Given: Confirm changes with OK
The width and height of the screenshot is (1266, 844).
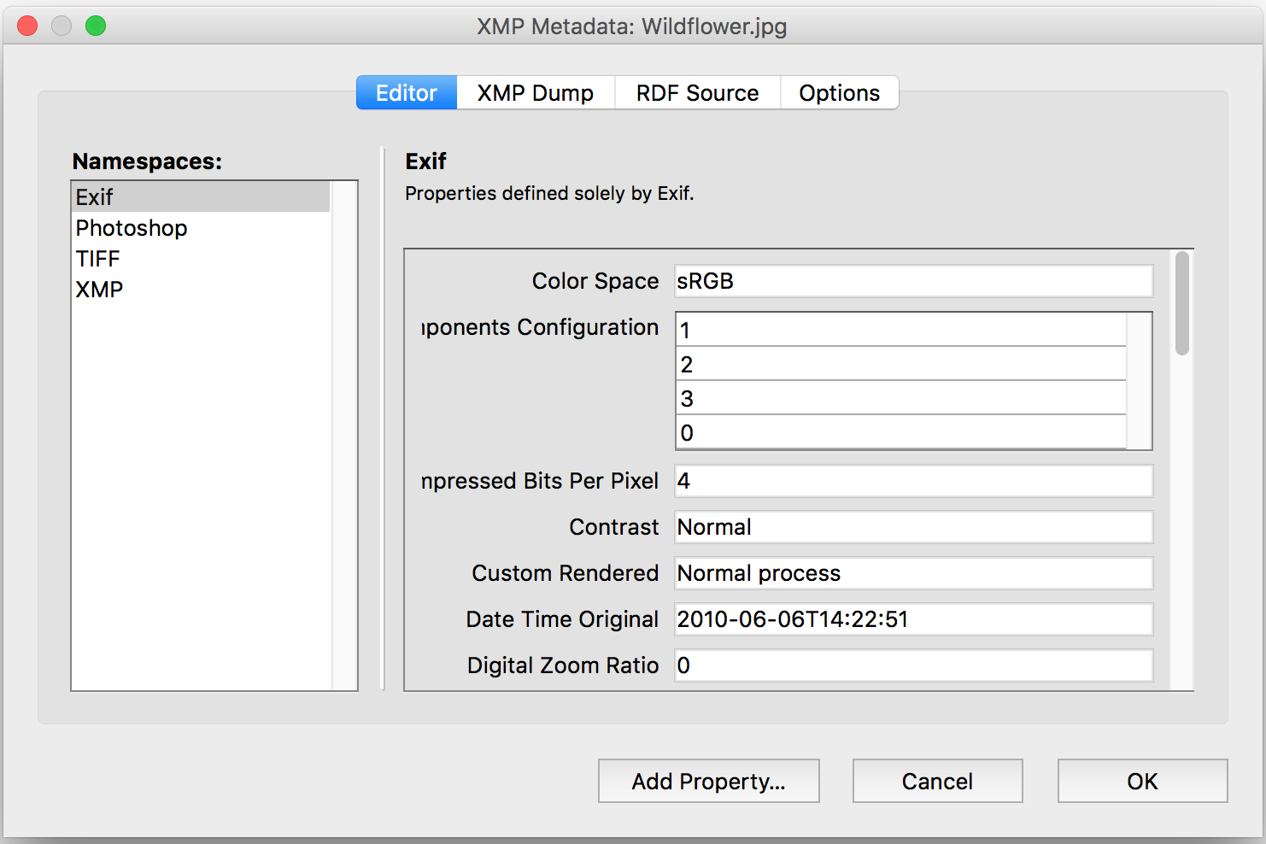Looking at the screenshot, I should click(1143, 781).
